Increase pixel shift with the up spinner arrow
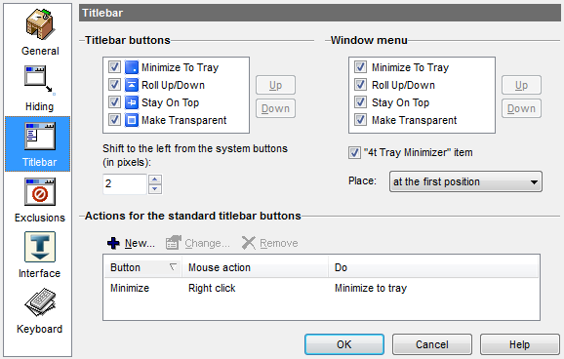 pyautogui.click(x=155, y=179)
